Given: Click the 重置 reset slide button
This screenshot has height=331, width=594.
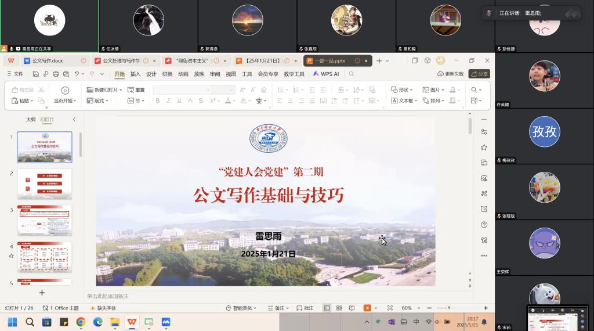Looking at the screenshot, I should pos(136,90).
